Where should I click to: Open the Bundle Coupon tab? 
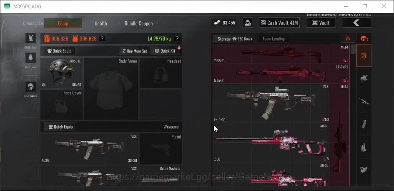(x=139, y=23)
